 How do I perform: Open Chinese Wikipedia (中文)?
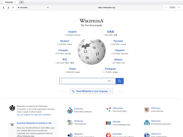[65, 60]
